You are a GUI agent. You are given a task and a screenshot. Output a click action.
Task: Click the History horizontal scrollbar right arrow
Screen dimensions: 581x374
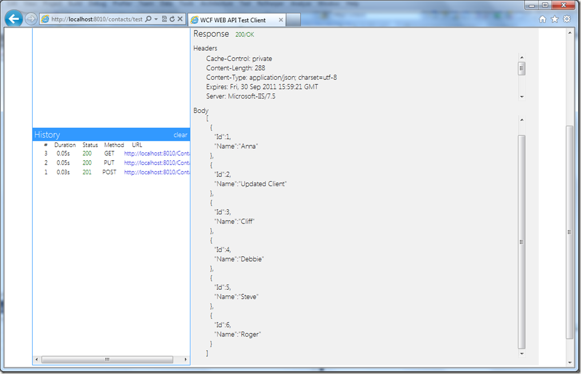(x=186, y=359)
